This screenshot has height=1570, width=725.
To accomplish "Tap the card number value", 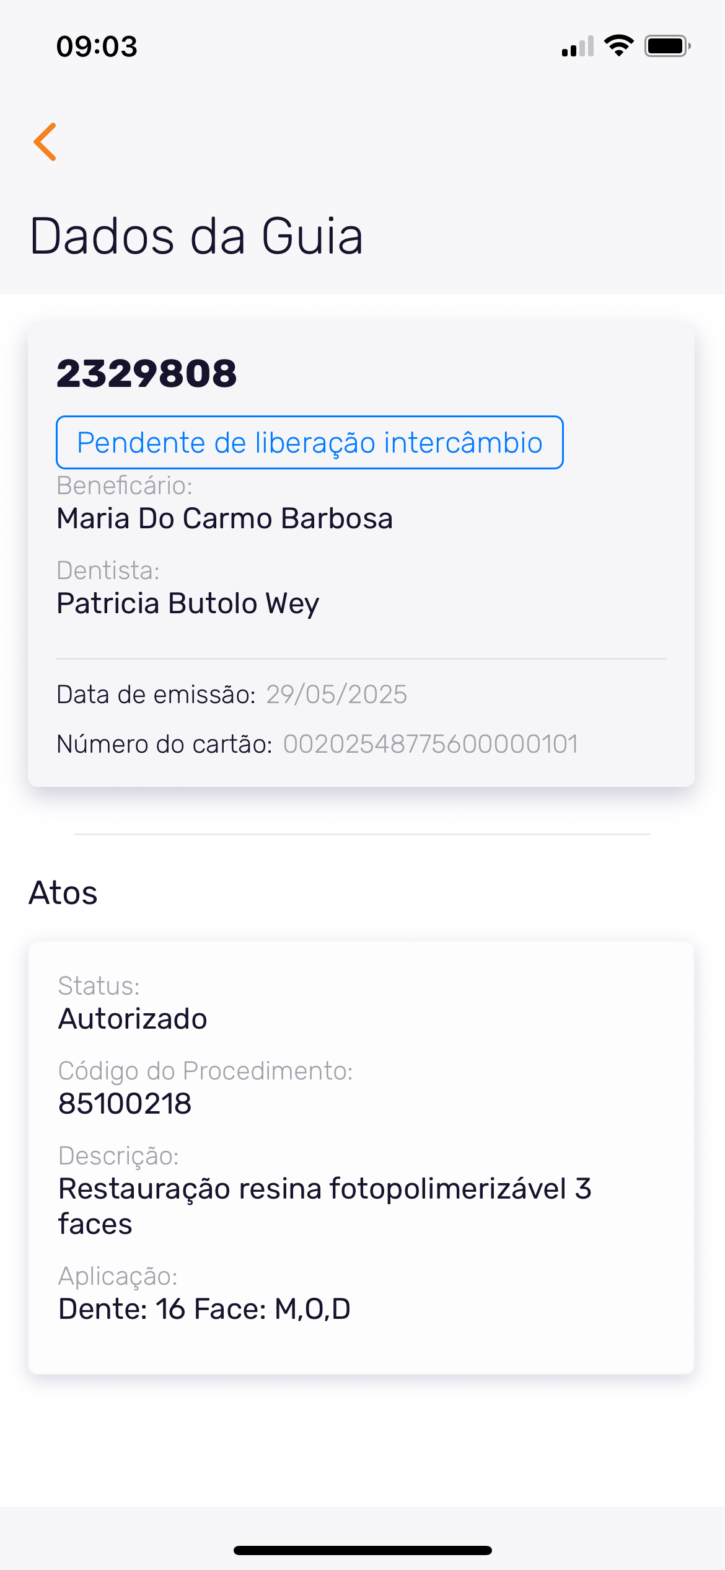I will click(x=431, y=744).
